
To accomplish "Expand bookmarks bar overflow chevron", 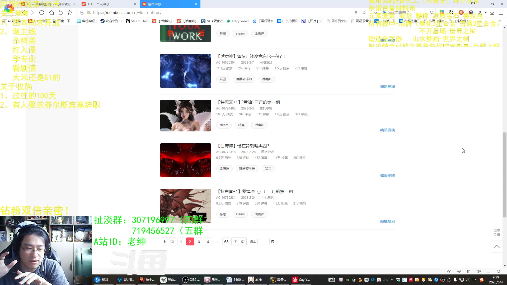I will pyautogui.click(x=500, y=21).
